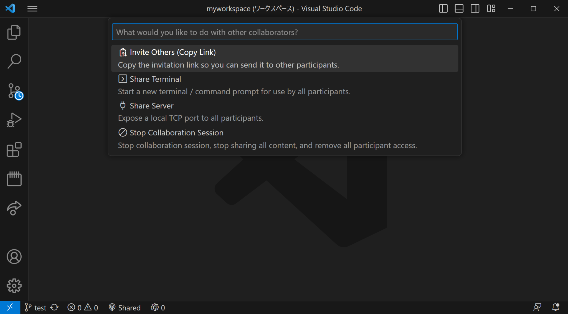
Task: Choose 'Stop Collaboration Session'
Action: pos(284,139)
